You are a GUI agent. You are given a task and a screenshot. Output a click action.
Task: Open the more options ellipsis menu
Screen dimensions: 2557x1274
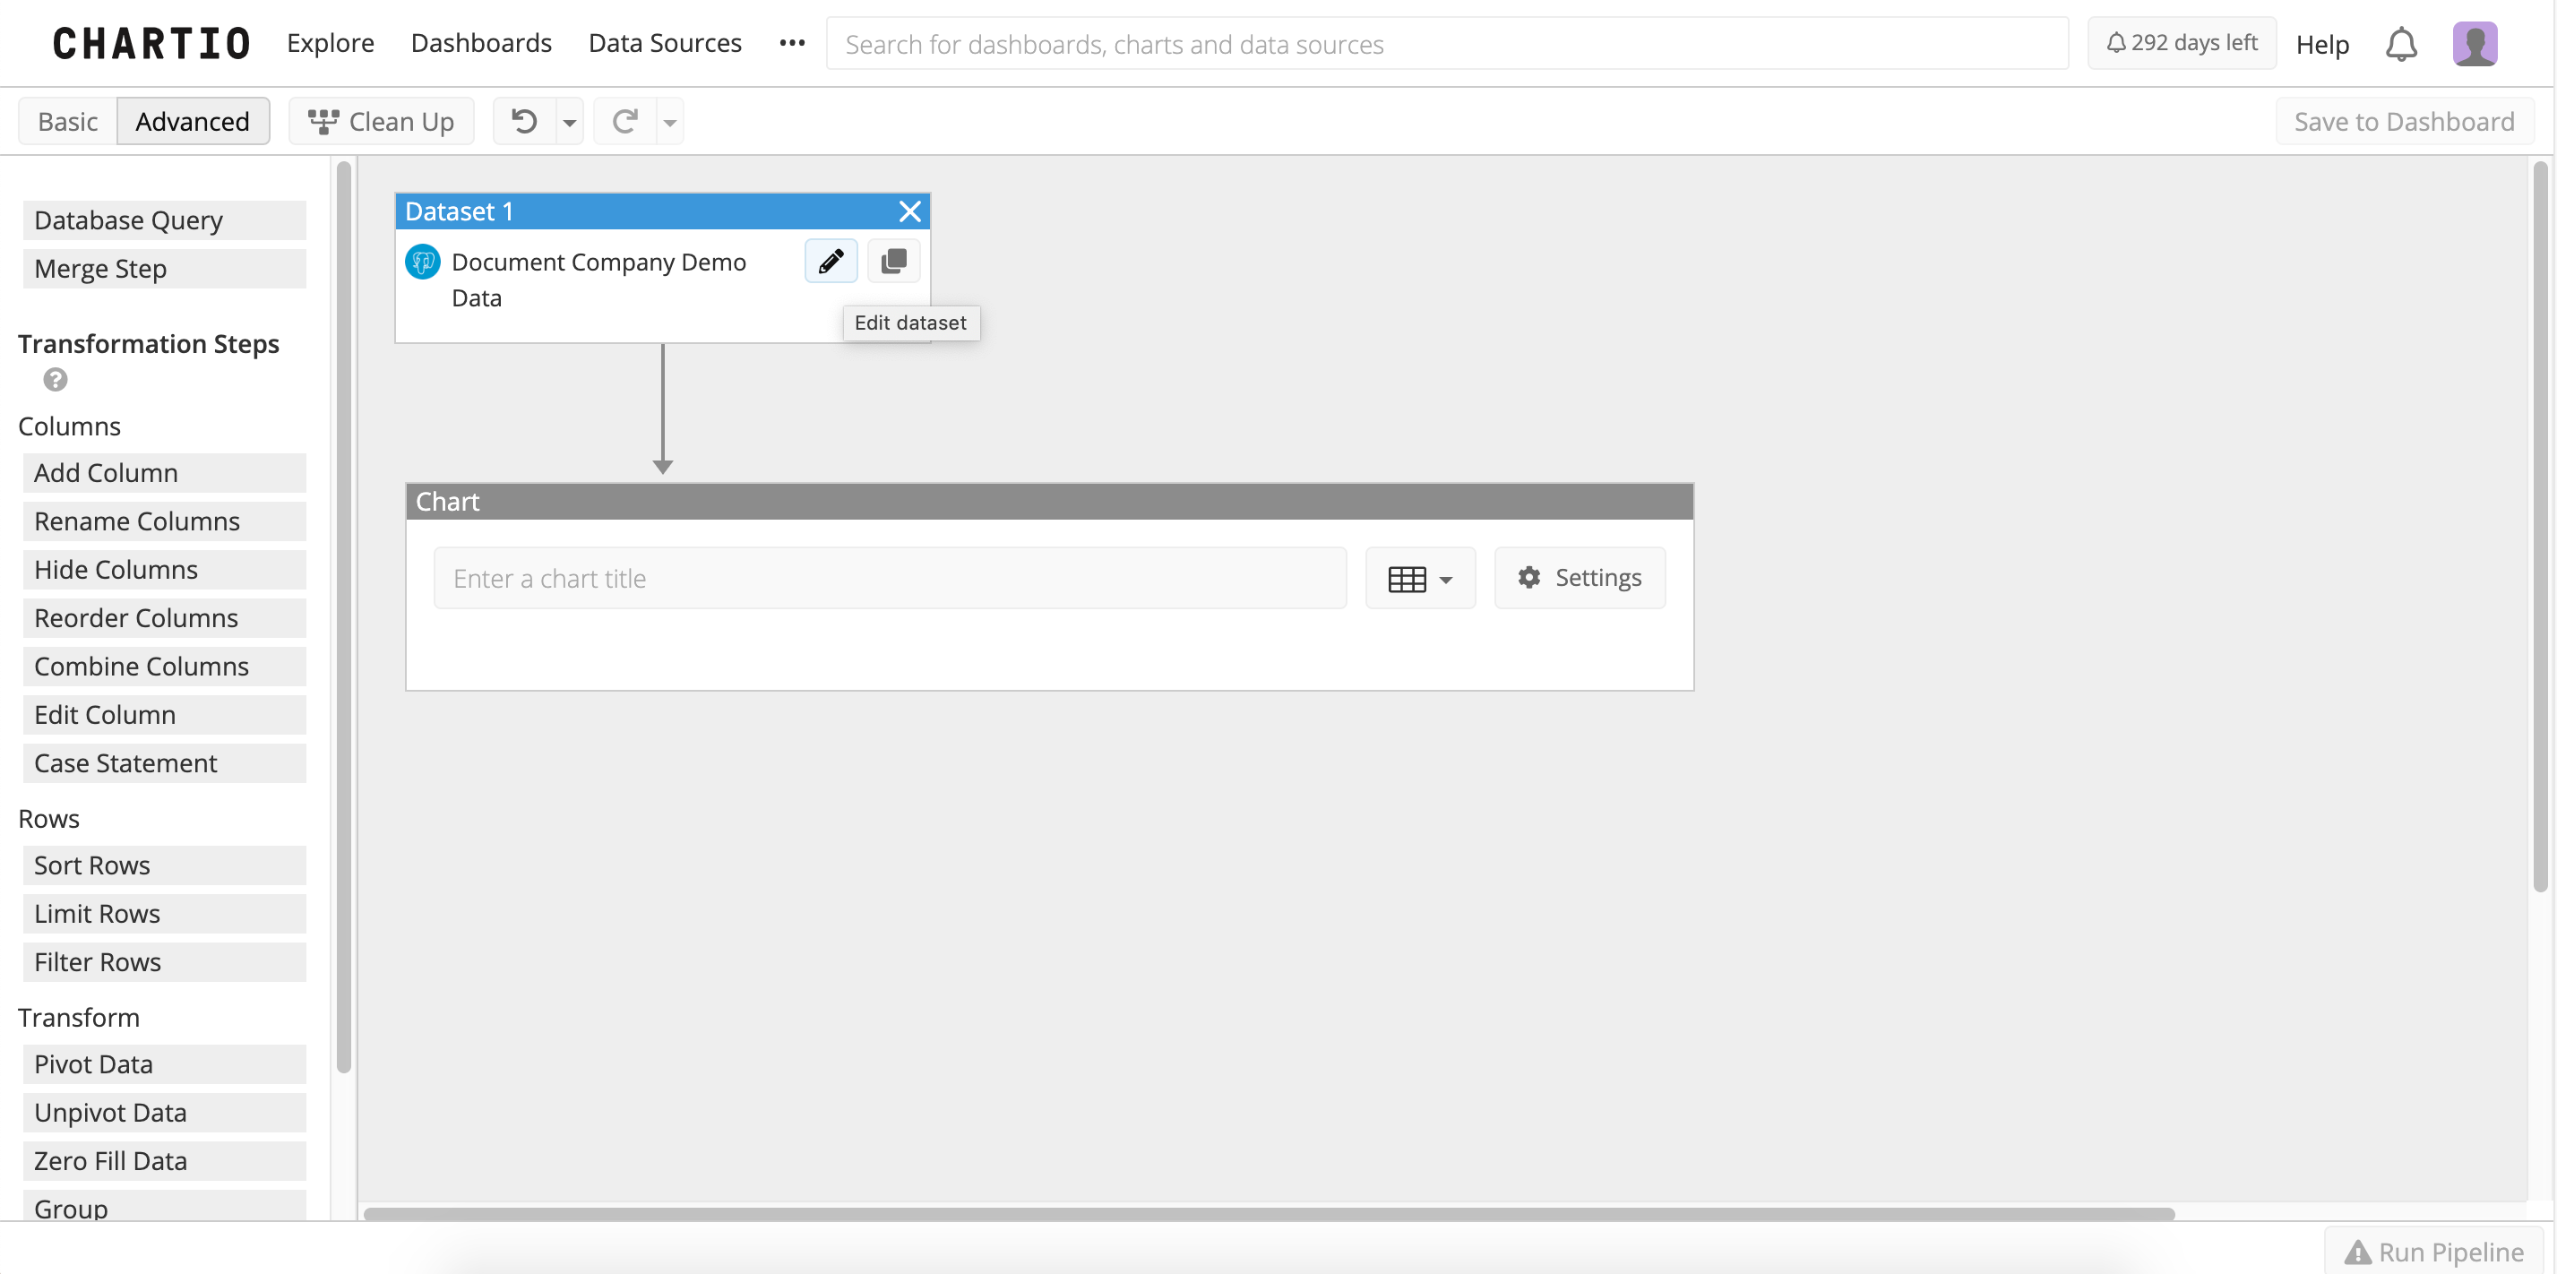pos(792,43)
